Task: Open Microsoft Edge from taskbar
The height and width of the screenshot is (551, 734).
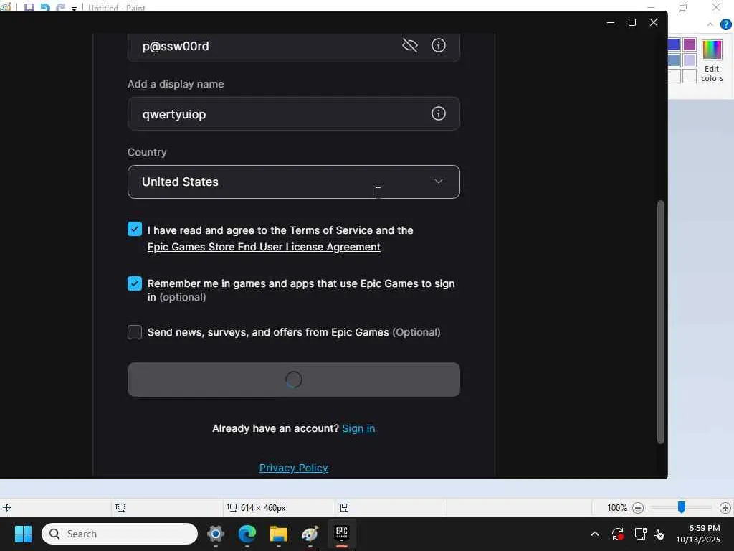Action: click(x=247, y=534)
